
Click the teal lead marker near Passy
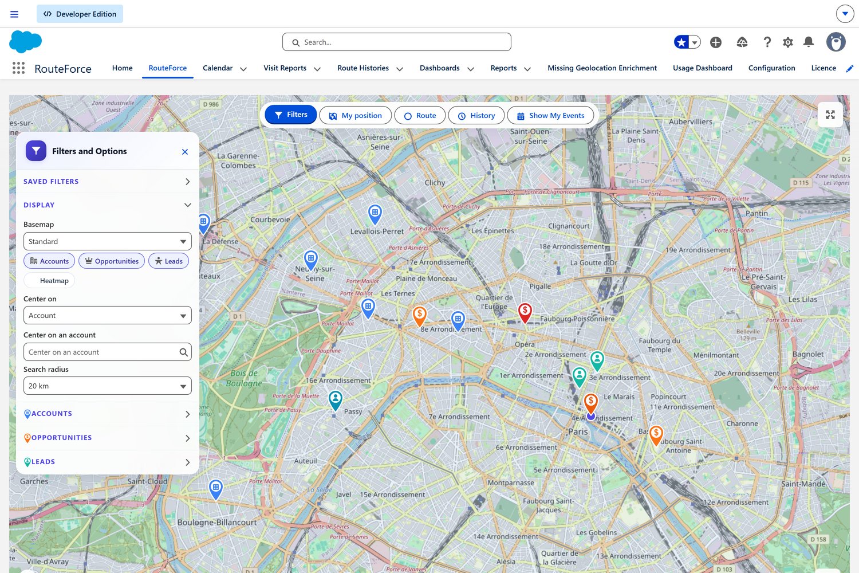pos(335,399)
